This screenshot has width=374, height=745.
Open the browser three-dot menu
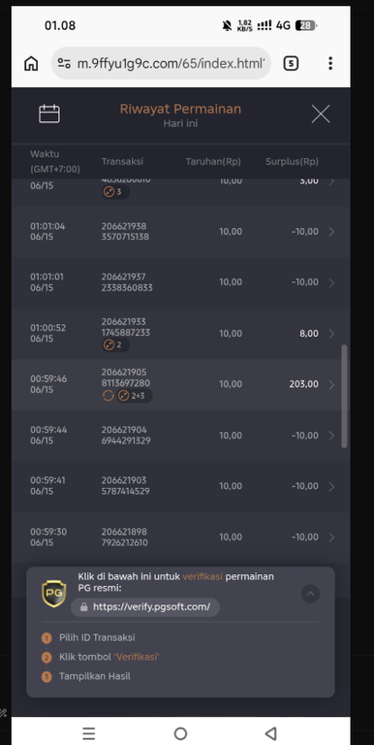click(x=330, y=63)
